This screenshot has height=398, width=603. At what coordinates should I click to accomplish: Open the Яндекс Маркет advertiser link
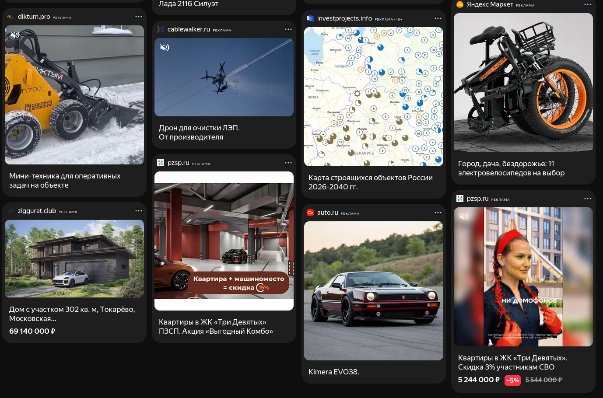tap(490, 4)
